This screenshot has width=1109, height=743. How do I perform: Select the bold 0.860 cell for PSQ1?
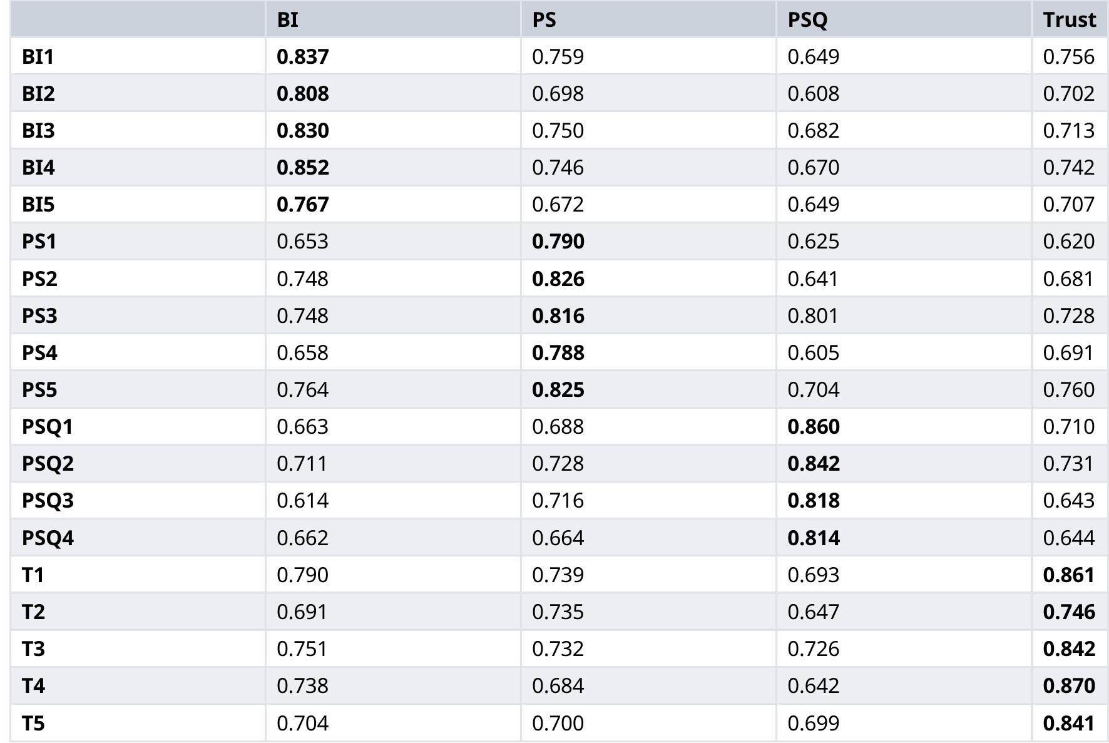tap(814, 427)
